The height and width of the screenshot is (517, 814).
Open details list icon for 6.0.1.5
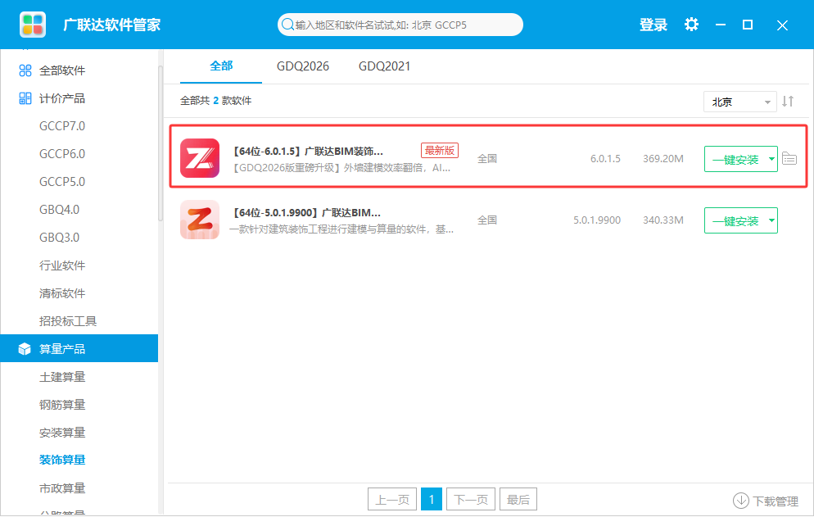[x=789, y=158]
